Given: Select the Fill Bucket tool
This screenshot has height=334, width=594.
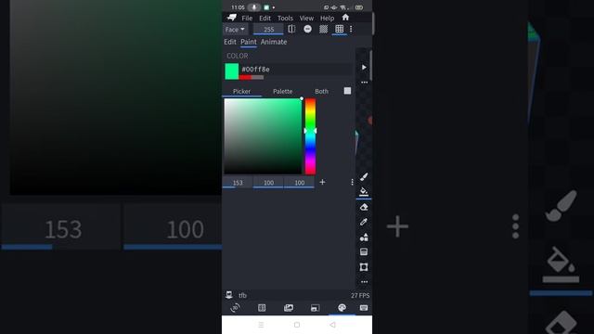Looking at the screenshot, I should (x=364, y=191).
